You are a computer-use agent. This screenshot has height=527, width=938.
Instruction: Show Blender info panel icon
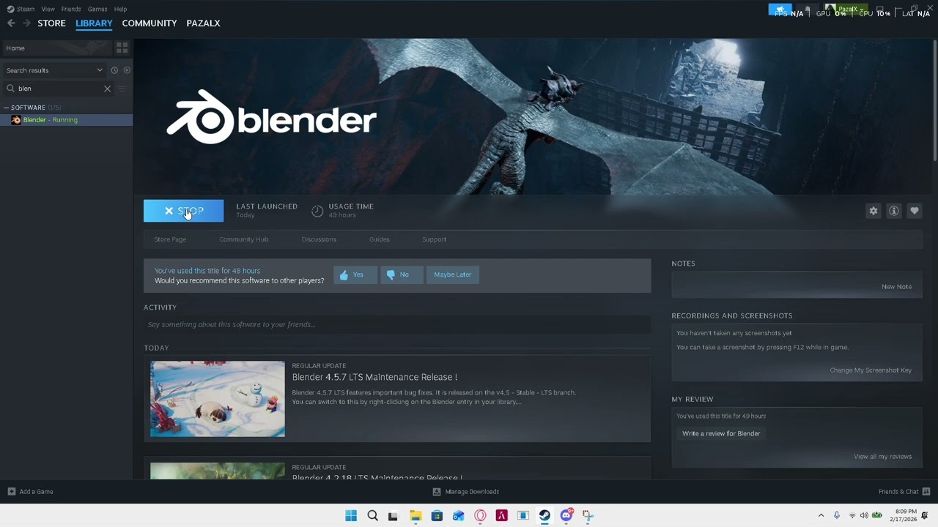(894, 211)
